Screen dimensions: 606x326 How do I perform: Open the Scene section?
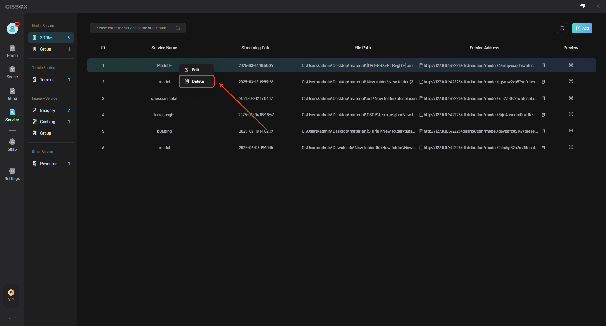tap(12, 73)
